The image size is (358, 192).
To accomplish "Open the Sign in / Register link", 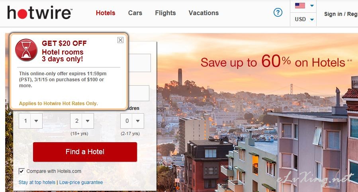I will coord(341,14).
